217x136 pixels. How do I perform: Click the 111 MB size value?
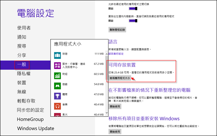[x=99, y=54]
